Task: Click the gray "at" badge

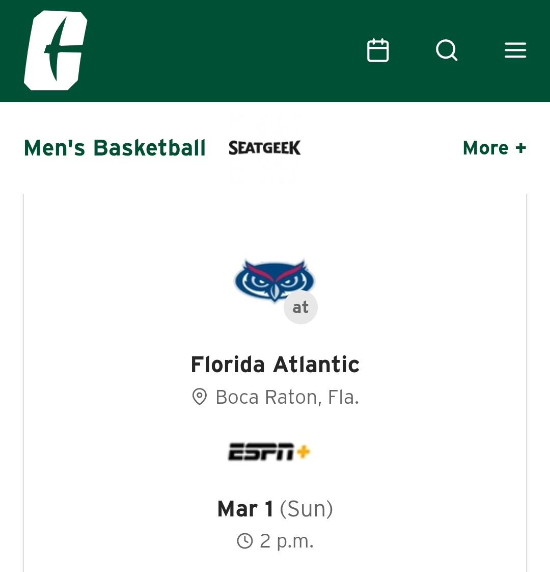Action: tap(300, 307)
